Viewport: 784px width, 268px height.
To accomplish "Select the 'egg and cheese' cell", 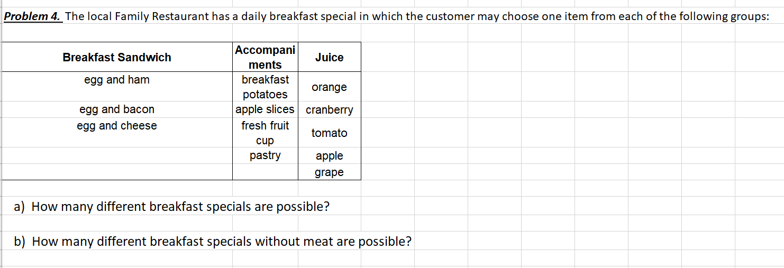I will pos(117,126).
